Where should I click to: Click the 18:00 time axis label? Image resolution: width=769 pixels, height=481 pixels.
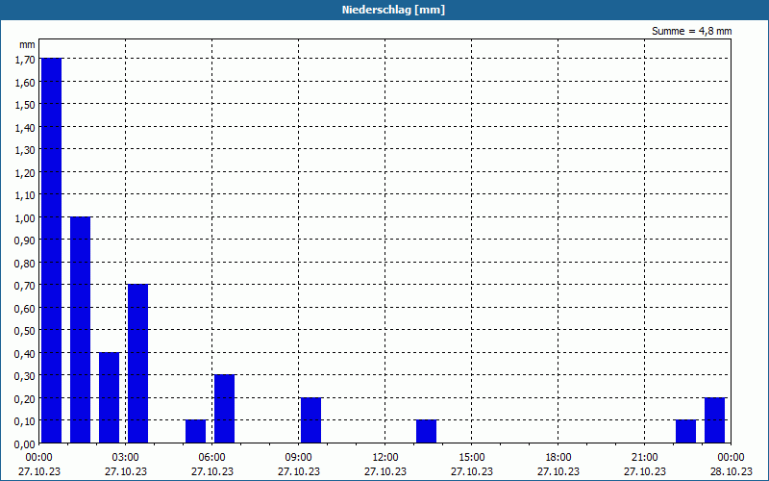558,458
